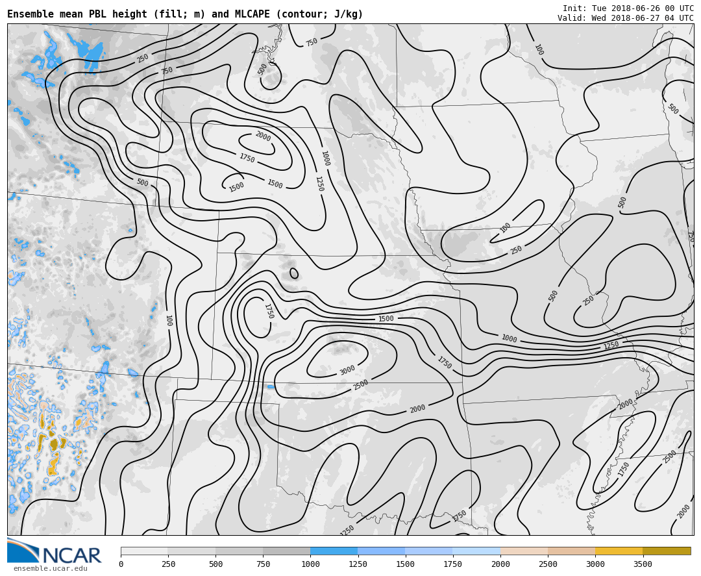
Task: Click the 250–500 light gray colorbar swatch
Action: point(191,551)
